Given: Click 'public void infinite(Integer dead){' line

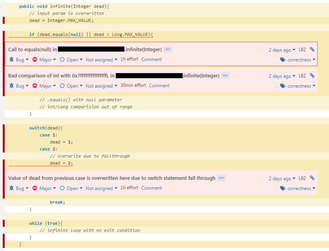Looking at the screenshot, I should pos(64,7).
